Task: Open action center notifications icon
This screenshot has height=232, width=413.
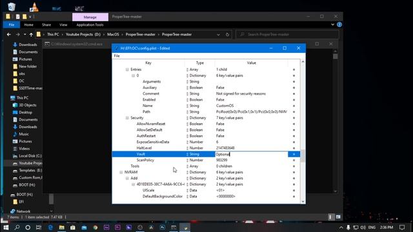Action: tap(401, 227)
